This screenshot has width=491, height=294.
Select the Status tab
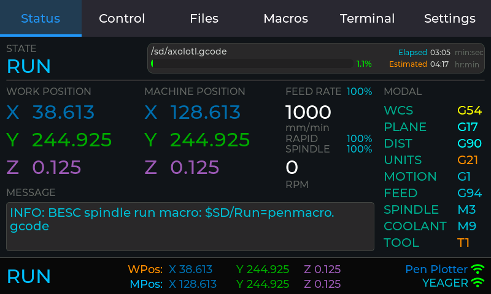coord(41,18)
